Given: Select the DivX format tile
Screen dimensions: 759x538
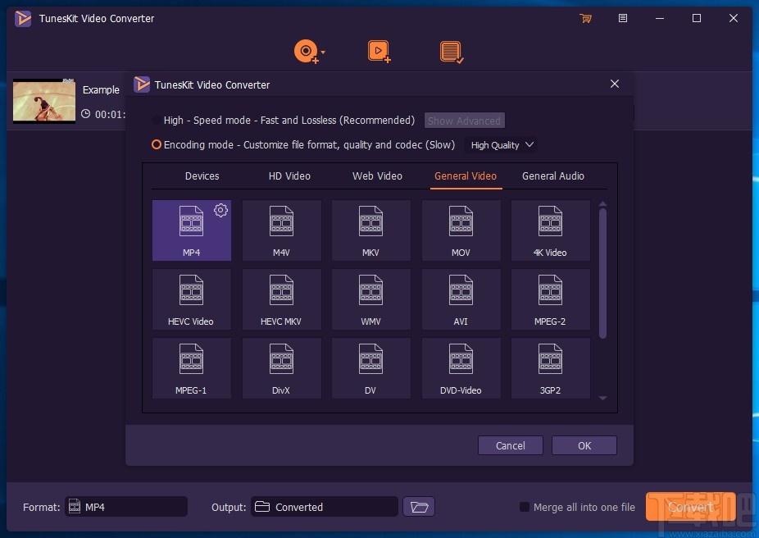Looking at the screenshot, I should pos(281,368).
